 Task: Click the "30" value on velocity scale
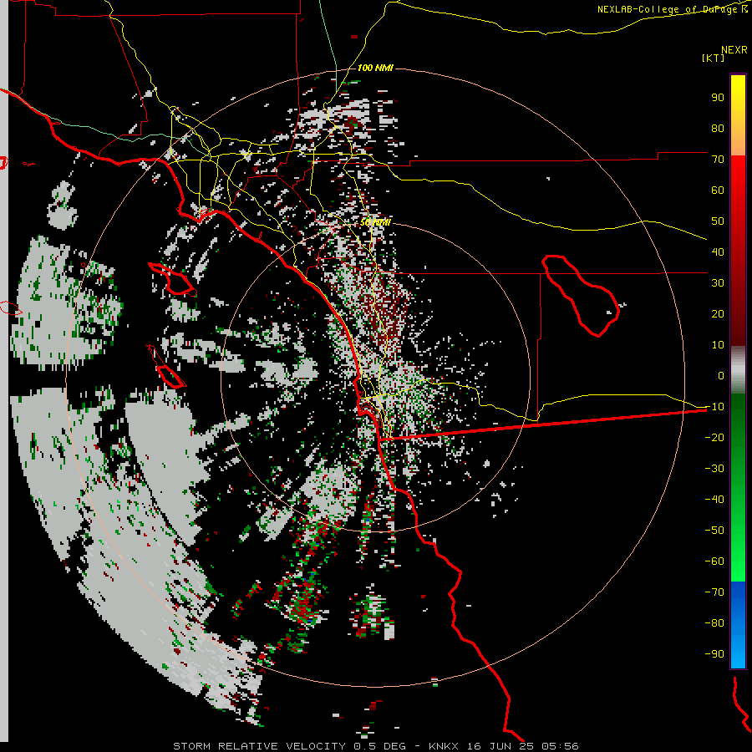718,283
